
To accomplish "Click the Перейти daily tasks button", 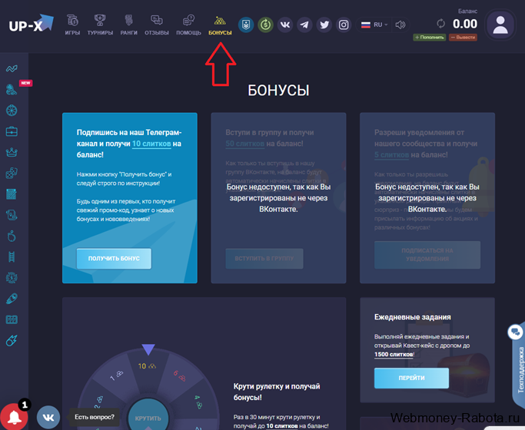I will tap(411, 378).
